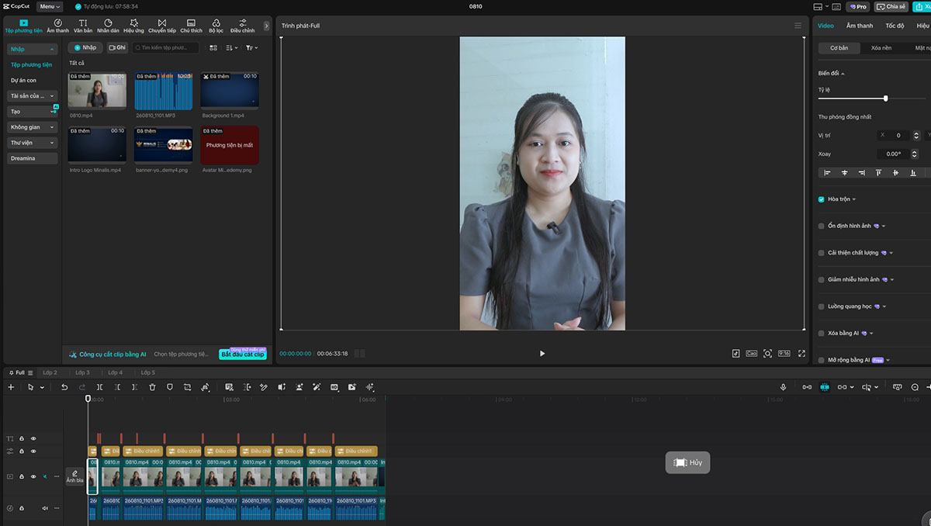Open the Văn bản text panel

(x=83, y=26)
